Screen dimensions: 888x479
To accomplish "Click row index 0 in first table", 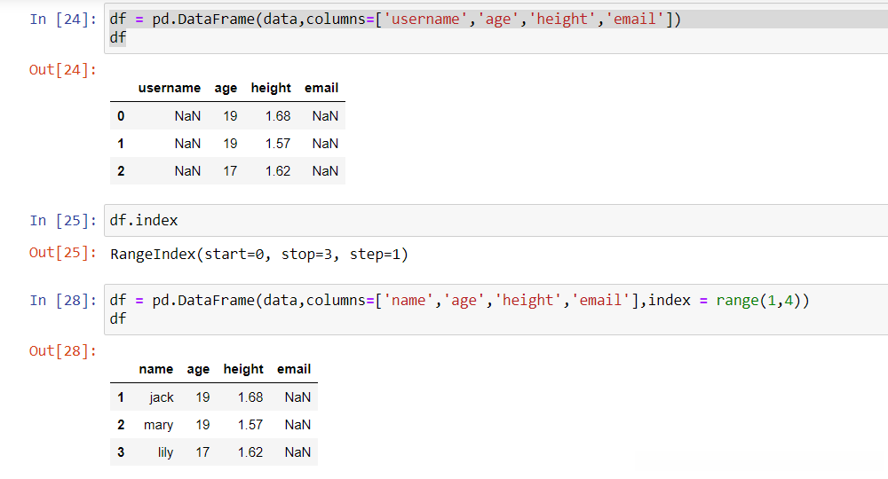I will tap(121, 116).
